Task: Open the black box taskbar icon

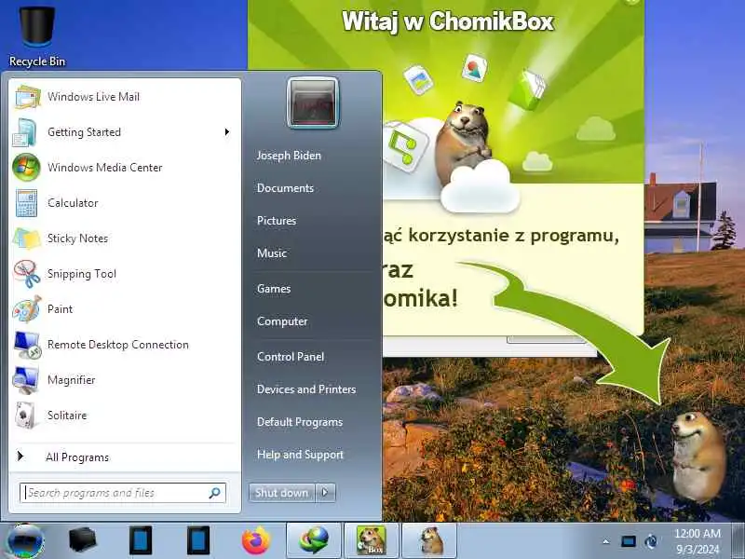Action: point(82,541)
